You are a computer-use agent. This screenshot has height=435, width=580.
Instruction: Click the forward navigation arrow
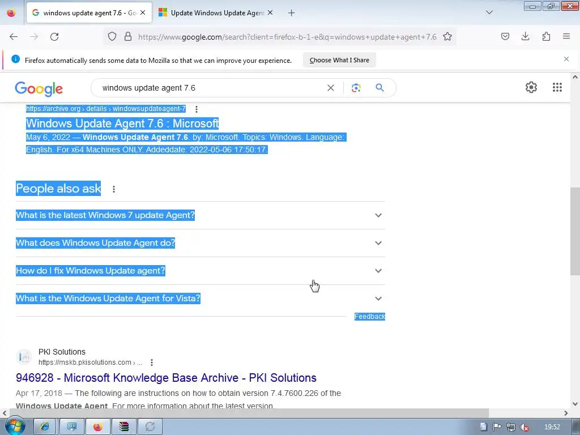34,37
